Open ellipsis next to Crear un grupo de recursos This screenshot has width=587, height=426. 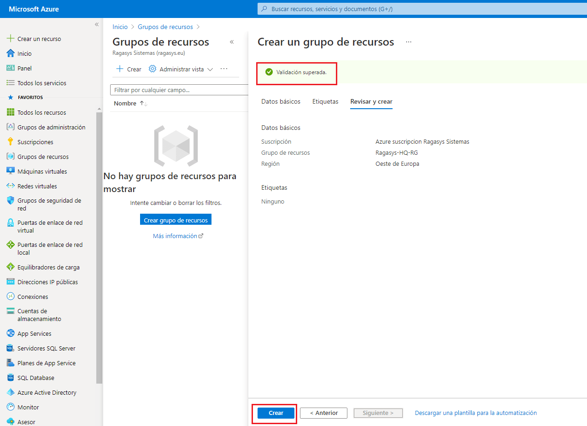tap(409, 42)
